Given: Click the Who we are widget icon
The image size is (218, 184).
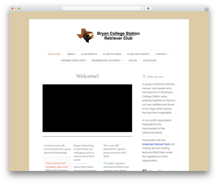Looking at the screenshot, I should 144,77.
